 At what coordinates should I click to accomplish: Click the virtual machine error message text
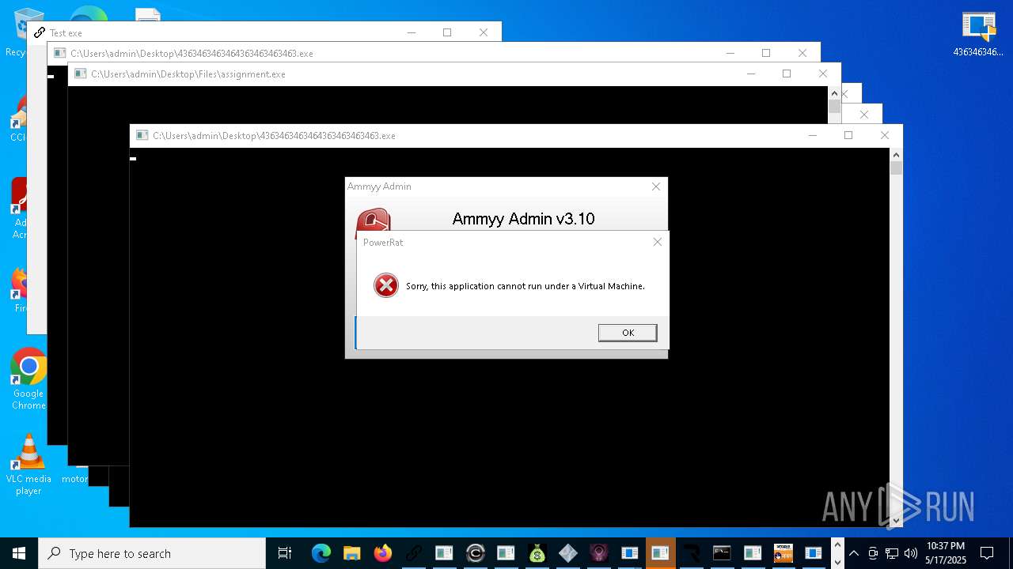click(x=525, y=286)
